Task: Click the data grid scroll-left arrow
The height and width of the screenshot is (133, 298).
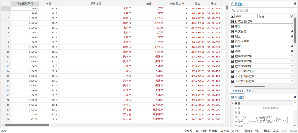Action: (x=3, y=125)
